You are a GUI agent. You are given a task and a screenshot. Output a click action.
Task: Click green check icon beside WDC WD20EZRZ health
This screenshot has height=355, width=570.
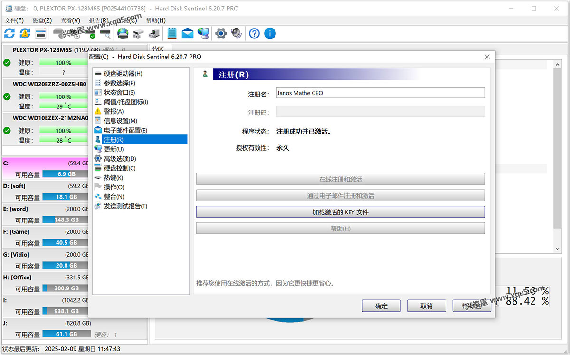point(7,96)
